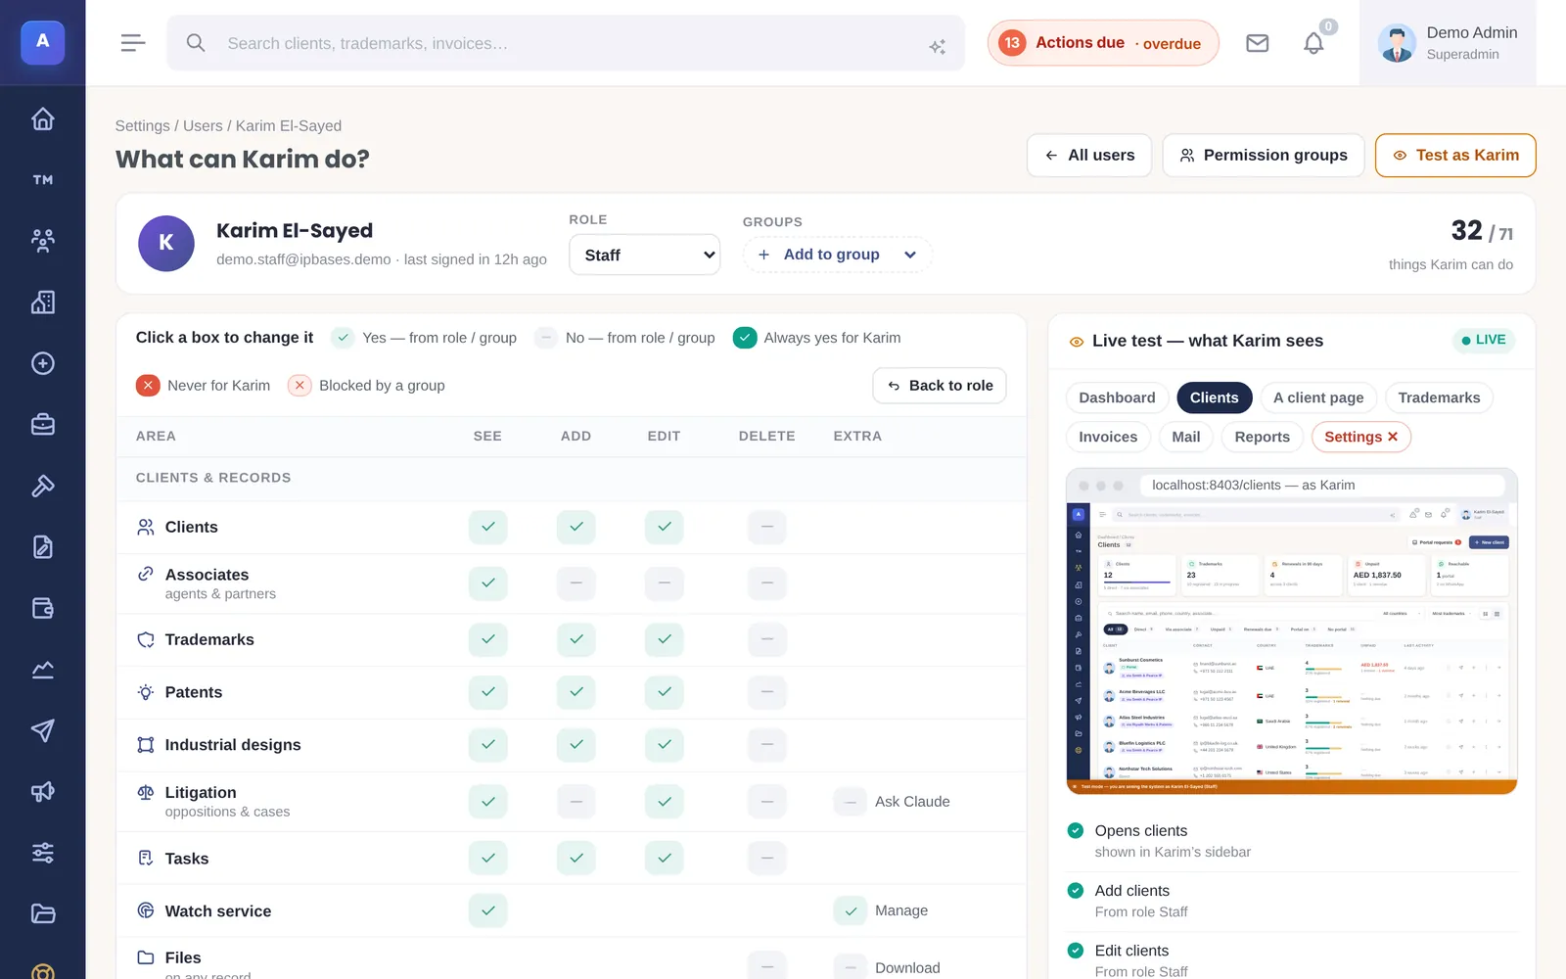Image resolution: width=1566 pixels, height=979 pixels.
Task: Open the chart reports sidebar icon
Action: point(42,670)
